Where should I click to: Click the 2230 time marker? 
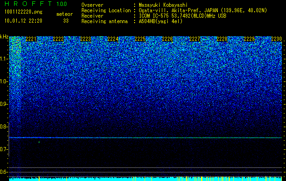[276, 39]
